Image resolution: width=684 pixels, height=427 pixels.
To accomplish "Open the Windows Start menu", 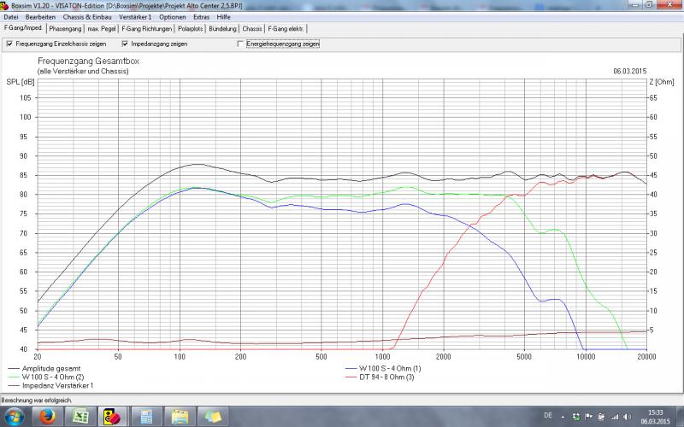I will (x=15, y=416).
